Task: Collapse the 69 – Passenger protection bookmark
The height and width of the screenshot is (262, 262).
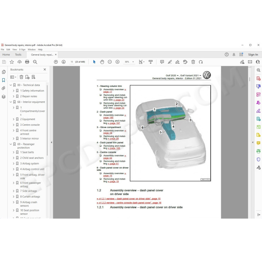Action: click(11, 144)
